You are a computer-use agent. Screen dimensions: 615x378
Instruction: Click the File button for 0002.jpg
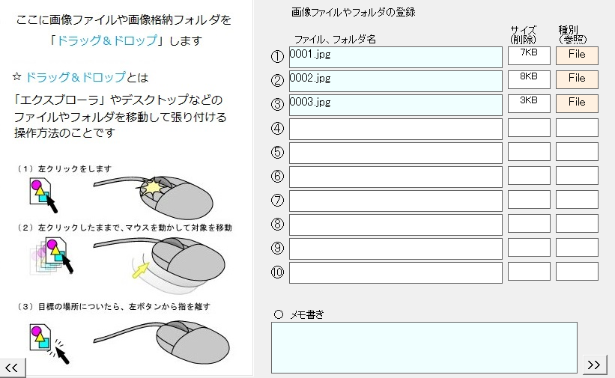coord(577,79)
